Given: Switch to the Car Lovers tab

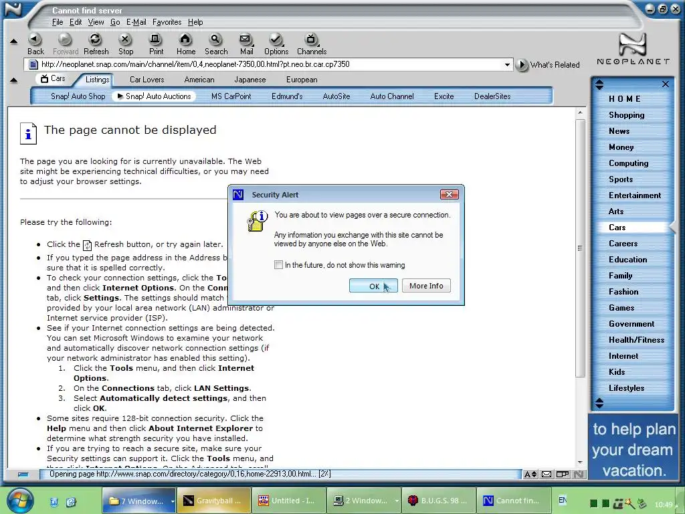Looking at the screenshot, I should pyautogui.click(x=146, y=80).
